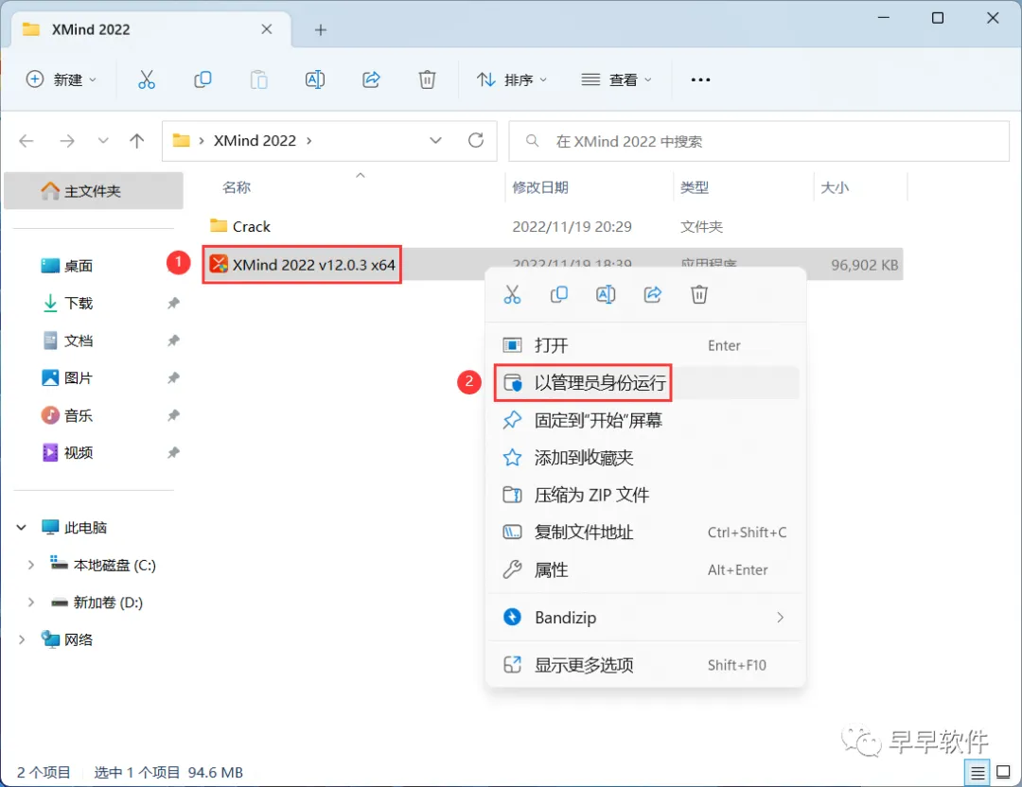1022x787 pixels.
Task: Go up one folder level
Action: click(137, 141)
